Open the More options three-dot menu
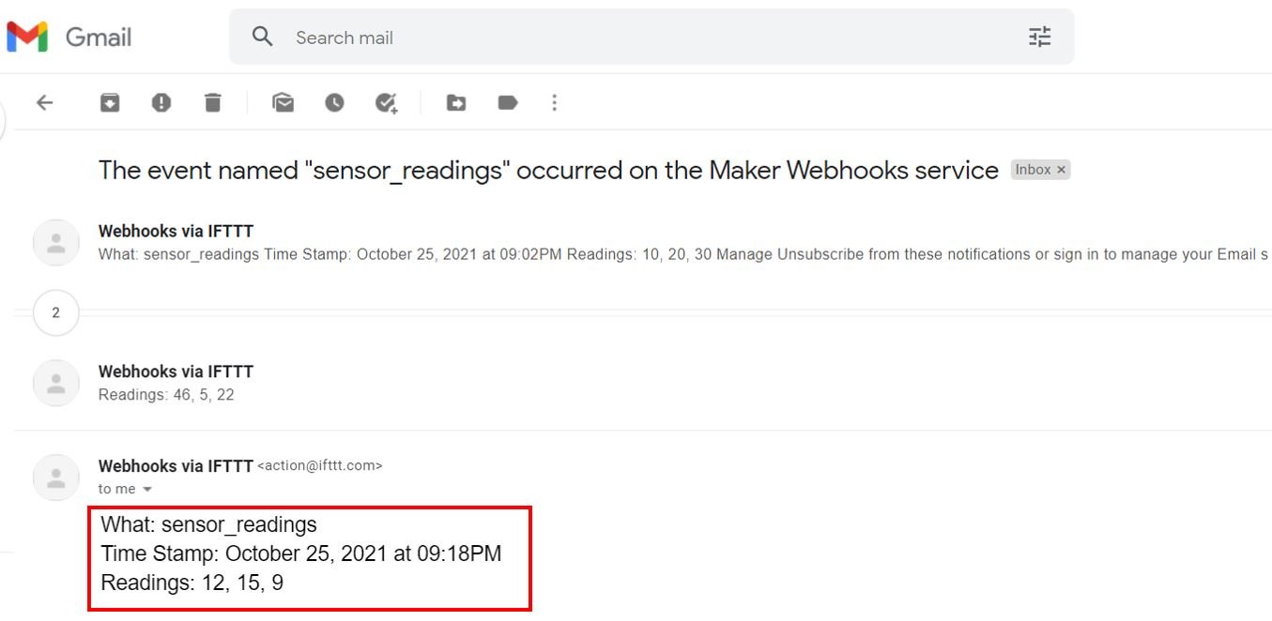Screen dimensions: 1272x621 (x=554, y=102)
